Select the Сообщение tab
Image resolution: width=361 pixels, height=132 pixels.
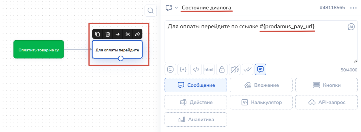point(196,85)
